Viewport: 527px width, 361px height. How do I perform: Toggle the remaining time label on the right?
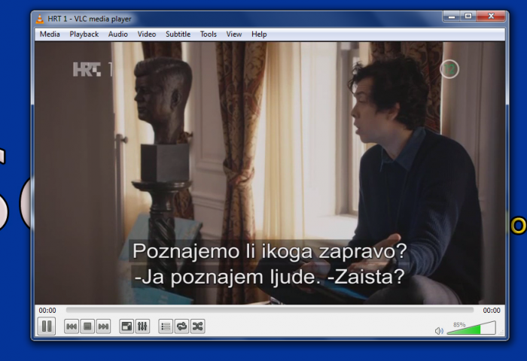click(x=492, y=311)
